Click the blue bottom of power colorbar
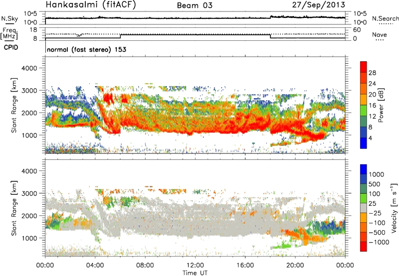Viewport: 399px width, 276px height. [x=364, y=143]
